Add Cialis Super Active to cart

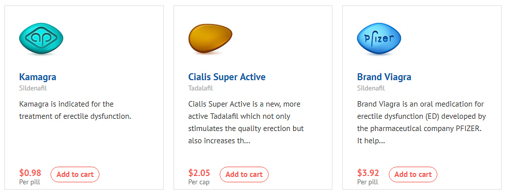(244, 174)
